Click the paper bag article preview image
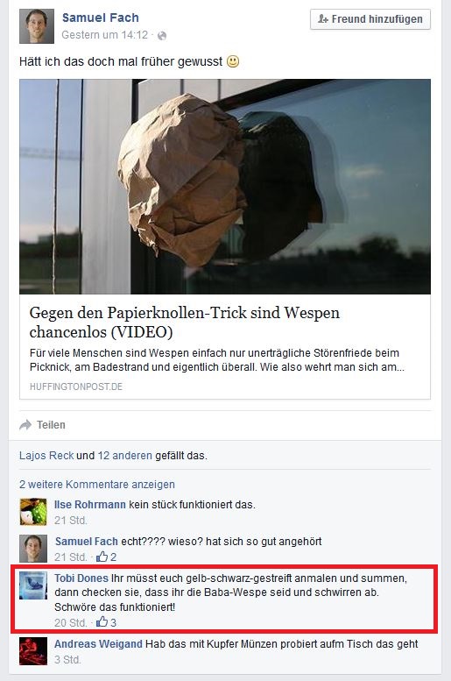This screenshot has height=681, width=451. coord(225,187)
